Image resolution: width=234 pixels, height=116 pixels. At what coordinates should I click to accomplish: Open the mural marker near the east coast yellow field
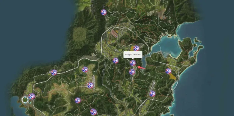pos(168,71)
